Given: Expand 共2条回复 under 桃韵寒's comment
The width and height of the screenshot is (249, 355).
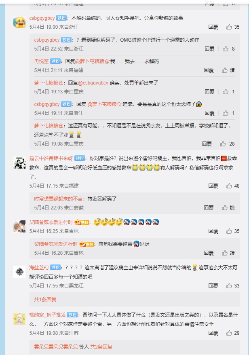Looking at the screenshot, I should point(101,347).
